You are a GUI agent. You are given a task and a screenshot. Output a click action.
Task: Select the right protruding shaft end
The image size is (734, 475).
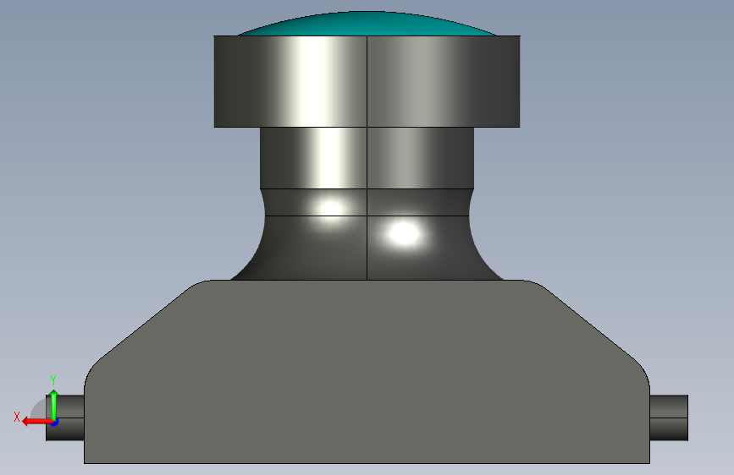pos(669,418)
